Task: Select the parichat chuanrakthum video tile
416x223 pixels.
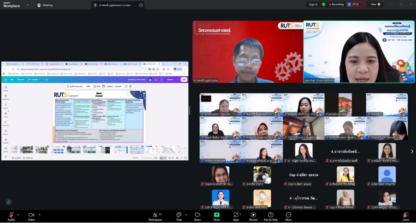Action: [359, 52]
